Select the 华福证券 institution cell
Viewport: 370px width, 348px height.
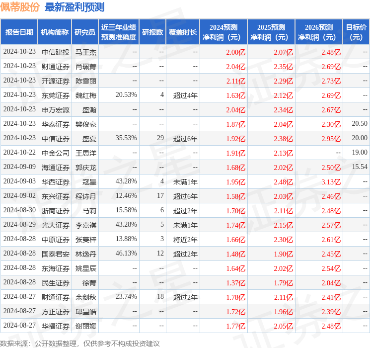[x=56, y=326]
